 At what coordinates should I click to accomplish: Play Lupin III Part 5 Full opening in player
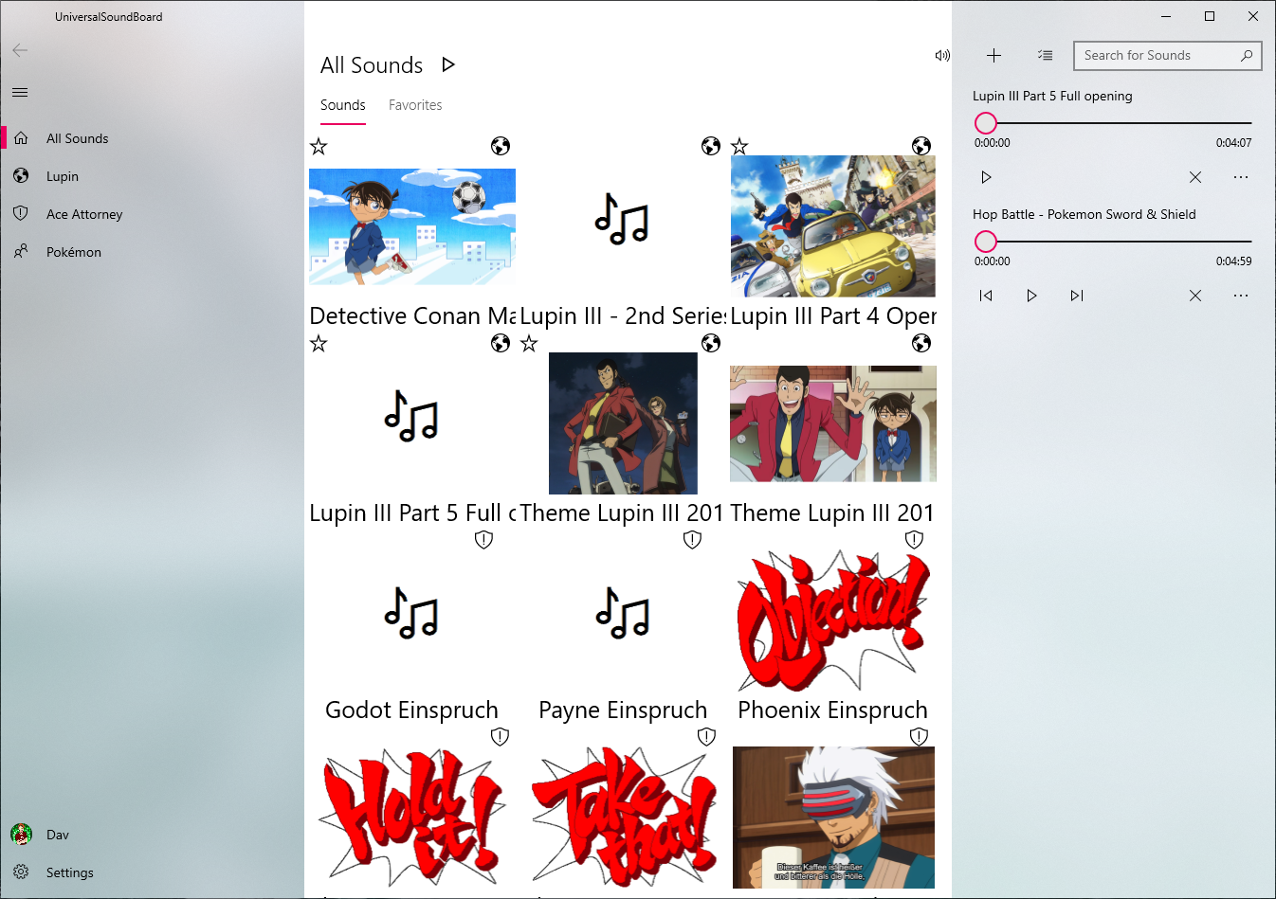[x=986, y=177]
